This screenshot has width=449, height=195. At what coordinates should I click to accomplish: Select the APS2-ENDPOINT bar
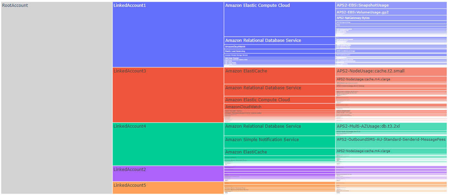pyautogui.click(x=391, y=111)
